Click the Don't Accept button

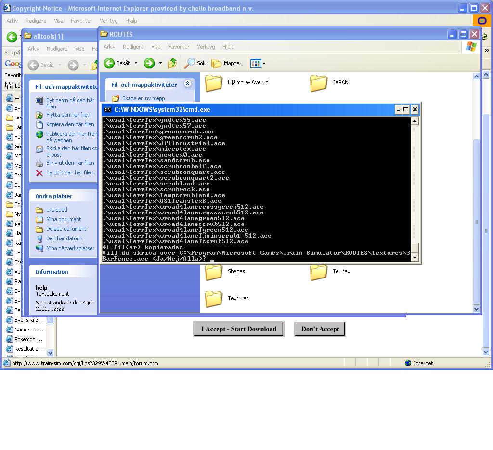[x=320, y=329]
